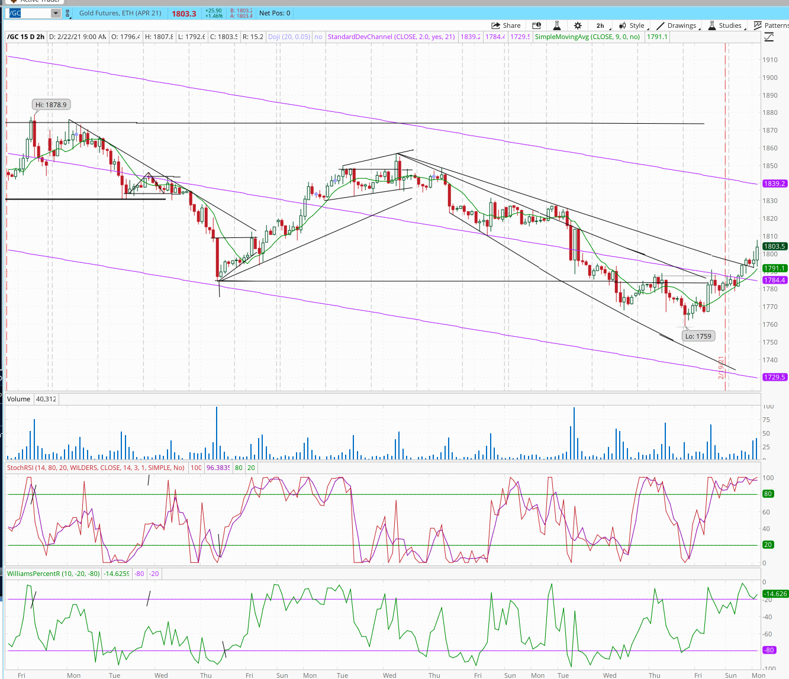789x679 pixels.
Task: Click the last price 1803.3
Action: tap(184, 13)
